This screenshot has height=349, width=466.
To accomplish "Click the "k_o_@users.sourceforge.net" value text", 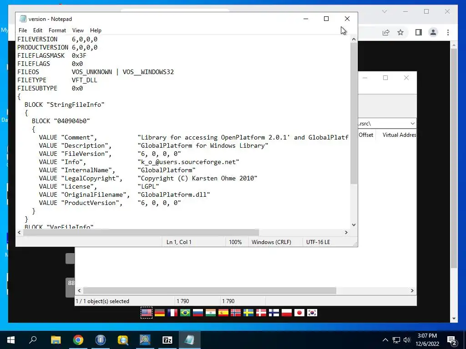I will (x=188, y=162).
